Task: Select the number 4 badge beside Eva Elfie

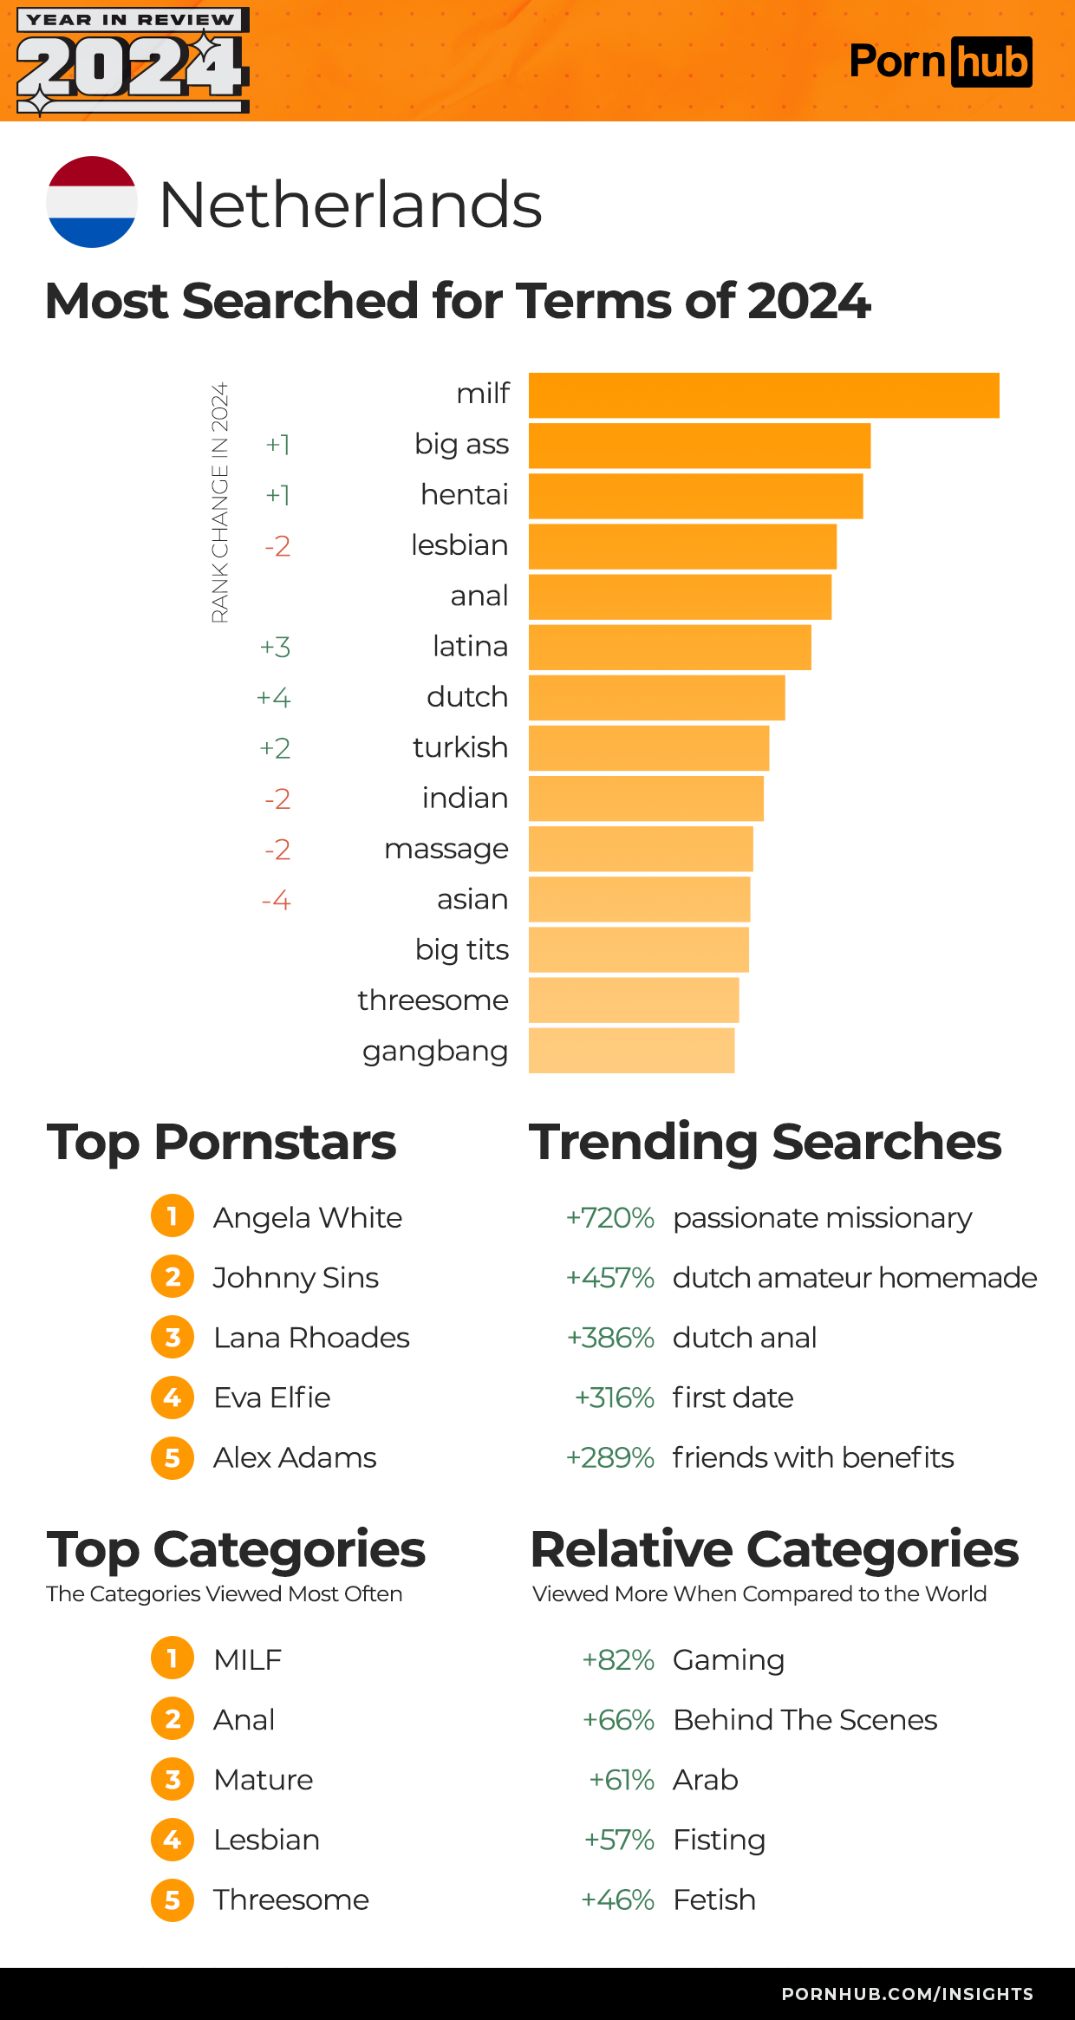Action: pos(173,1397)
